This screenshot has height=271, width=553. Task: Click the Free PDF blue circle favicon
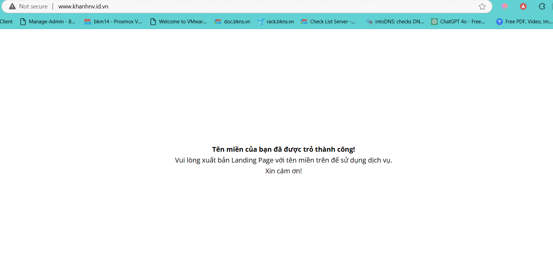point(500,22)
